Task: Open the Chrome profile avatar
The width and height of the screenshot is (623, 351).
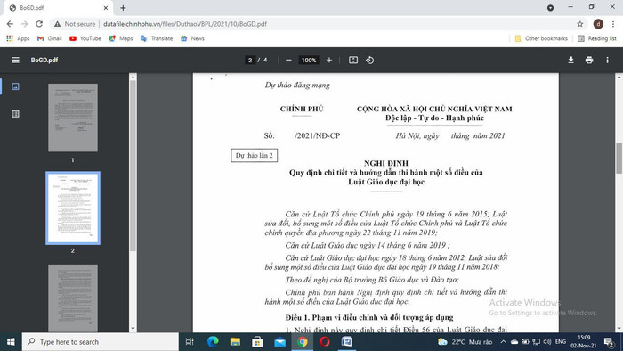Action: (x=598, y=24)
